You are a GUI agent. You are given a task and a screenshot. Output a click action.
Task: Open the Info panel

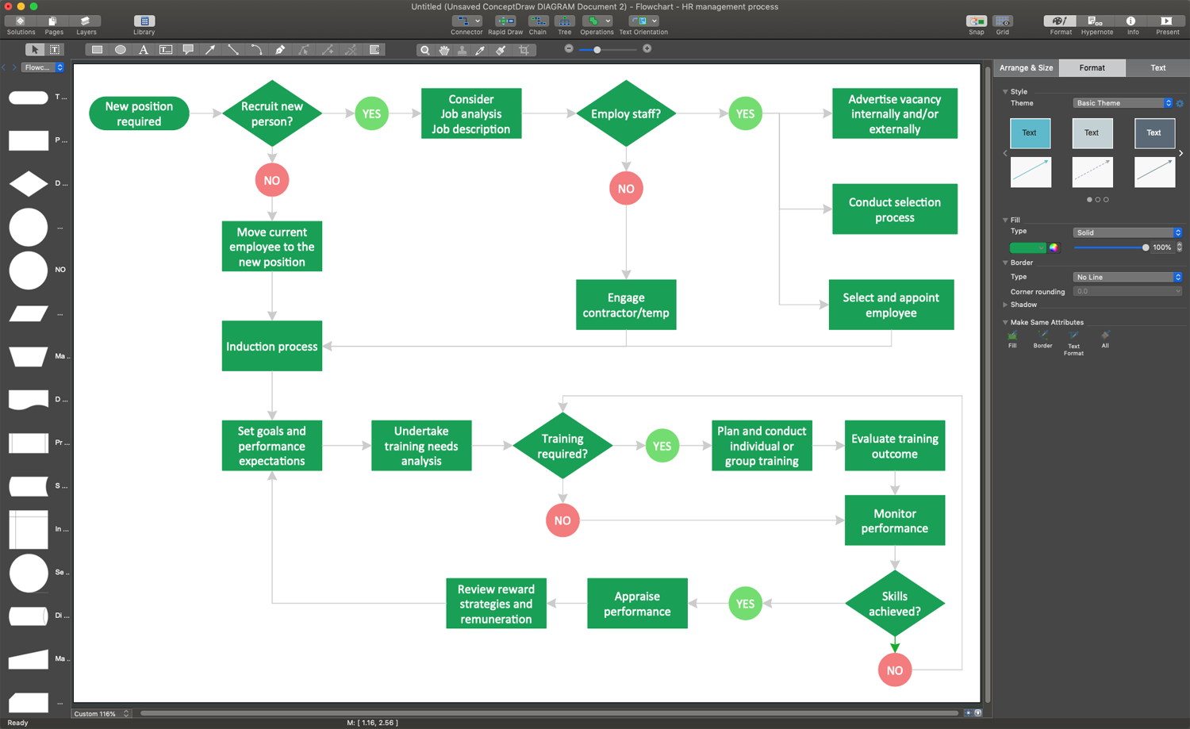[1132, 25]
